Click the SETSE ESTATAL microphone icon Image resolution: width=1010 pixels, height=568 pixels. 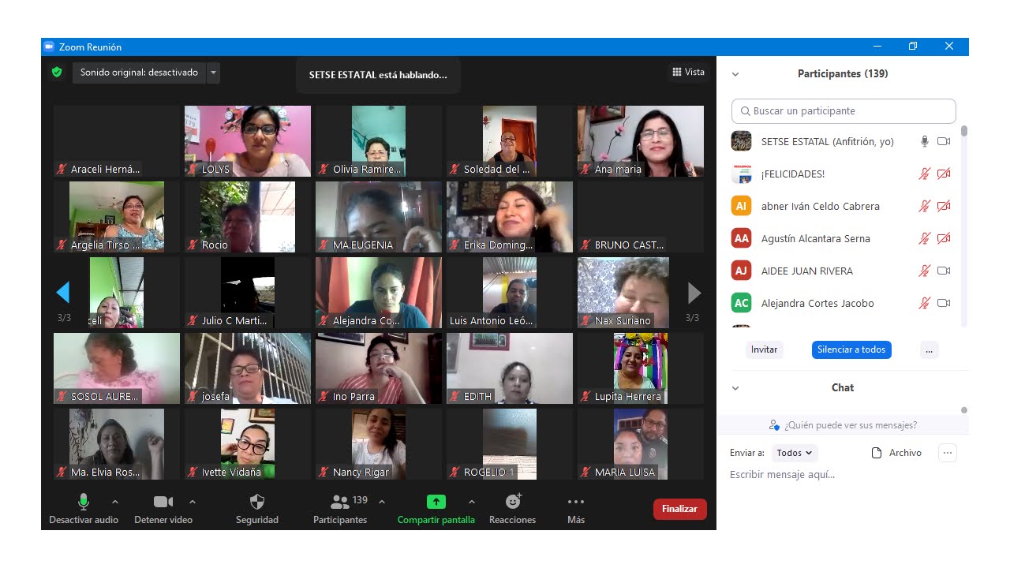click(925, 142)
